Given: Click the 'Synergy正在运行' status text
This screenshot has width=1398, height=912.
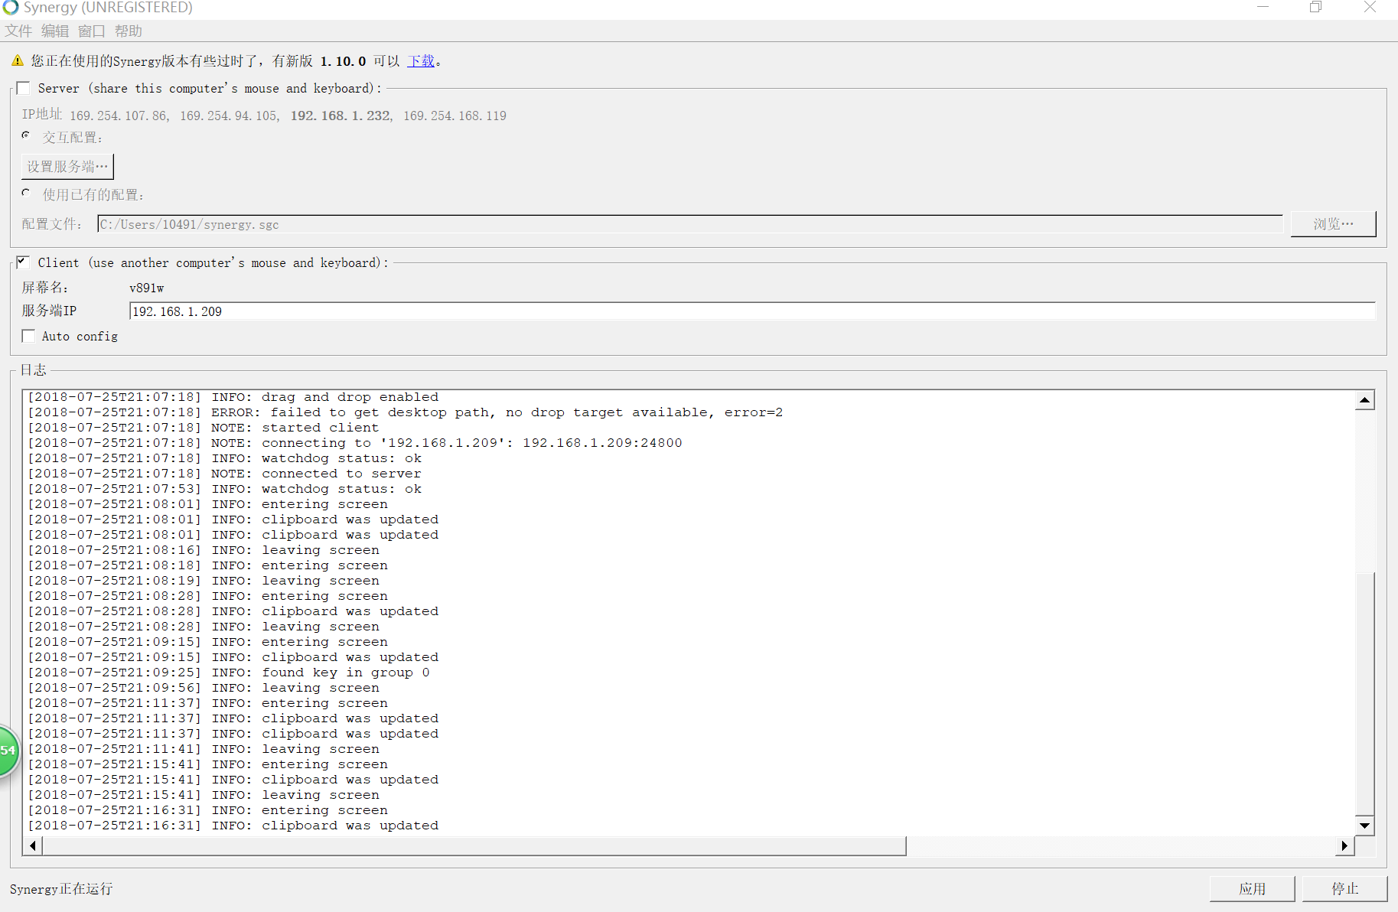Looking at the screenshot, I should click(61, 888).
